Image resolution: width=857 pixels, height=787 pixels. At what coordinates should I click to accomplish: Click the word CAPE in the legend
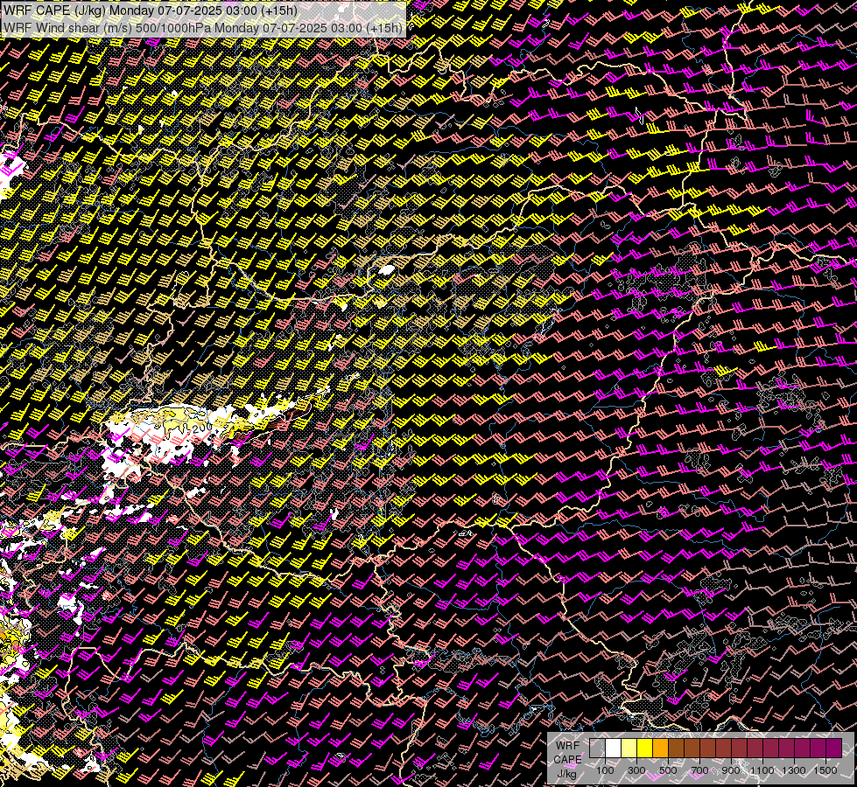click(x=567, y=760)
